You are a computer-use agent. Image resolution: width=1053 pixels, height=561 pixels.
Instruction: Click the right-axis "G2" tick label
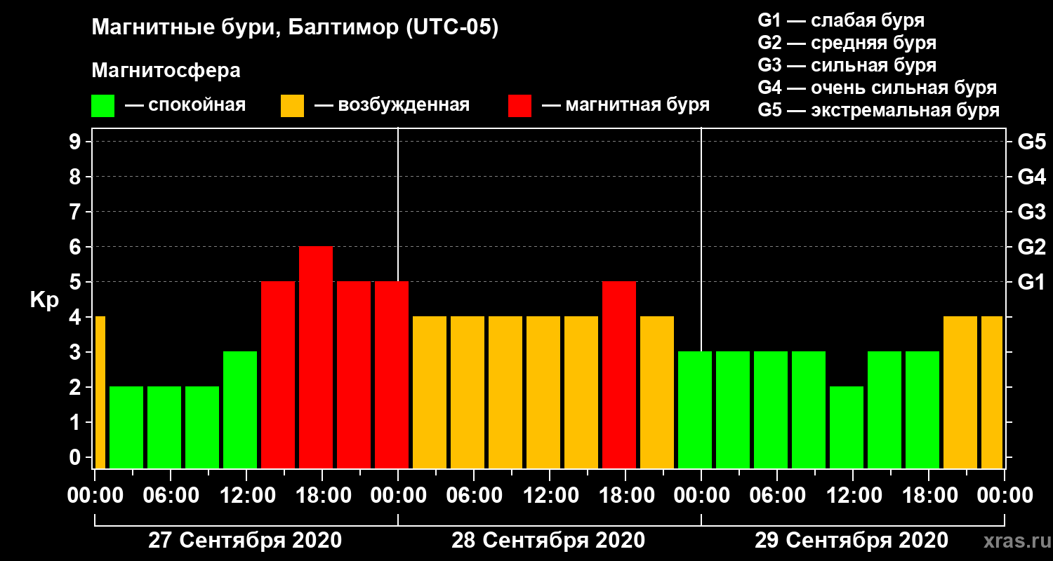pyautogui.click(x=1031, y=247)
